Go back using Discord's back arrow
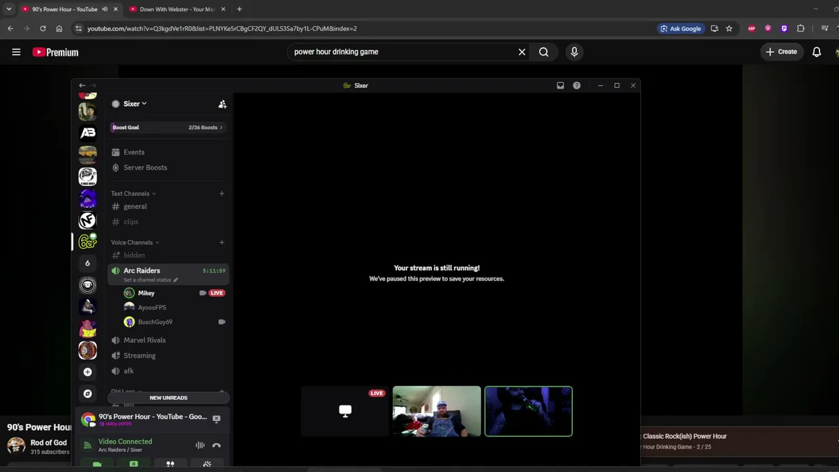 tap(82, 85)
